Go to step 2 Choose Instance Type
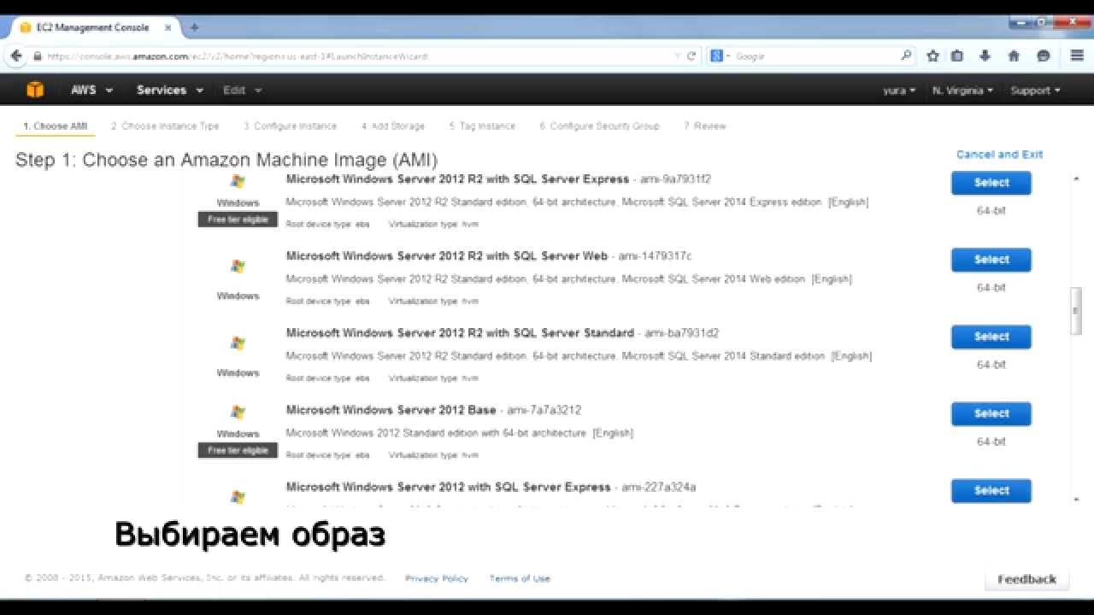Image resolution: width=1094 pixels, height=615 pixels. point(165,126)
